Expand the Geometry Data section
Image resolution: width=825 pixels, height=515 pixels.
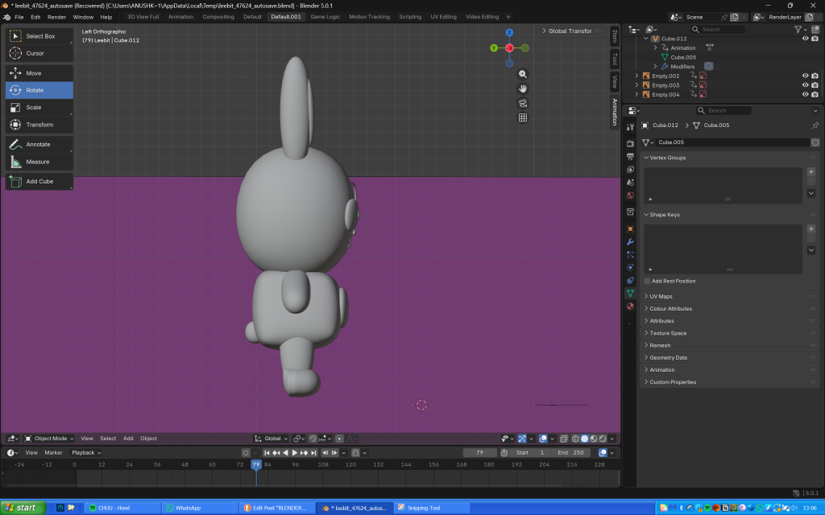[x=668, y=357]
